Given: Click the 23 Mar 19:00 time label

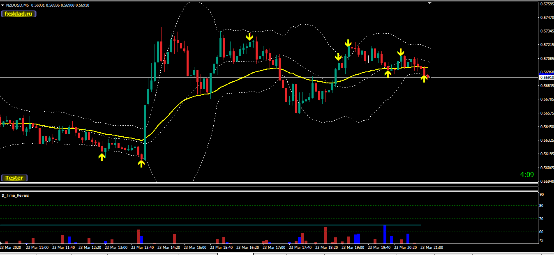Looking at the screenshot, I should click(x=353, y=248).
